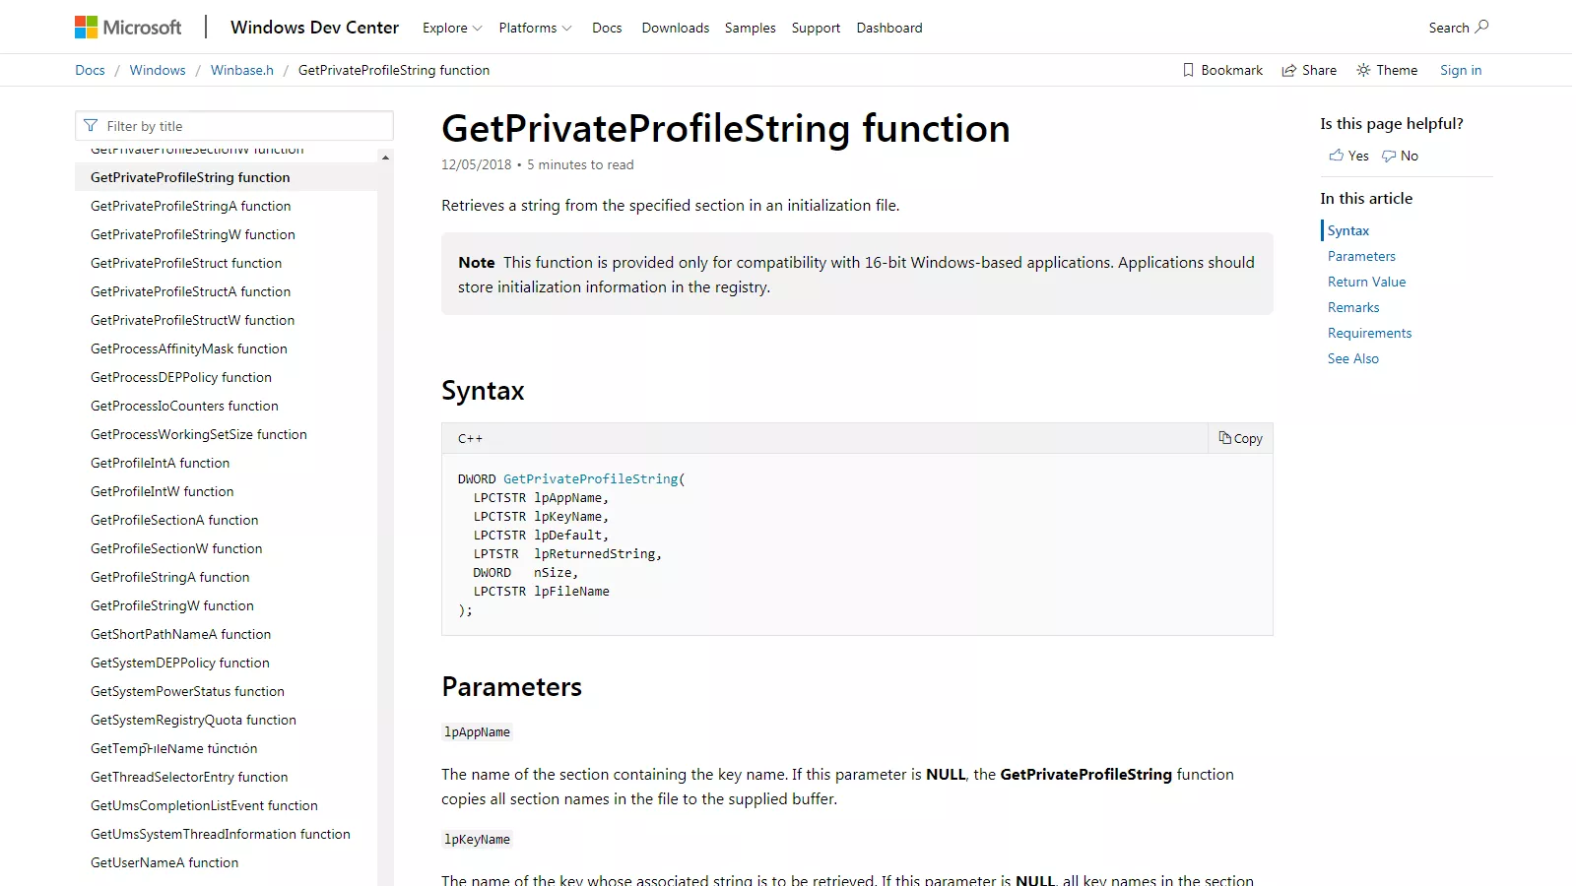Click the search magnifier icon
The width and height of the screenshot is (1576, 886).
pyautogui.click(x=1481, y=27)
